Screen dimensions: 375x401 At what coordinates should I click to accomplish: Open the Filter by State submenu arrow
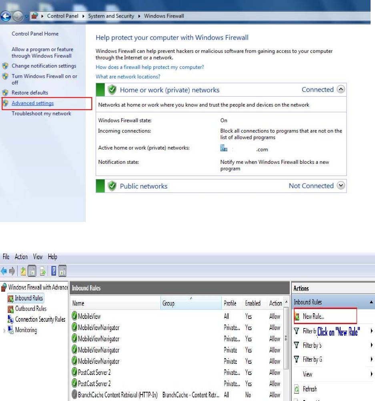tap(371, 345)
